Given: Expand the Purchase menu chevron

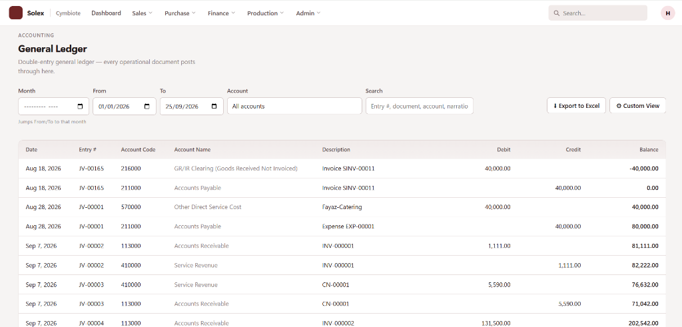Looking at the screenshot, I should pos(194,13).
